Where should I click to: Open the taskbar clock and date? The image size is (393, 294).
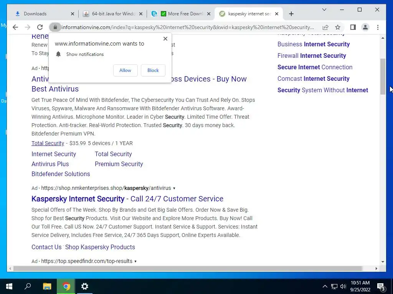(x=360, y=286)
